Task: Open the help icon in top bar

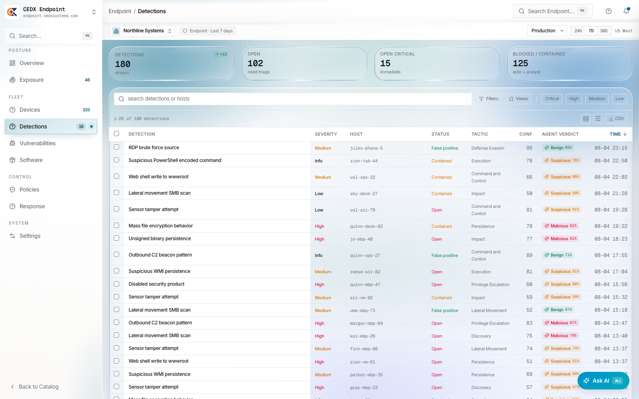Action: coord(609,11)
